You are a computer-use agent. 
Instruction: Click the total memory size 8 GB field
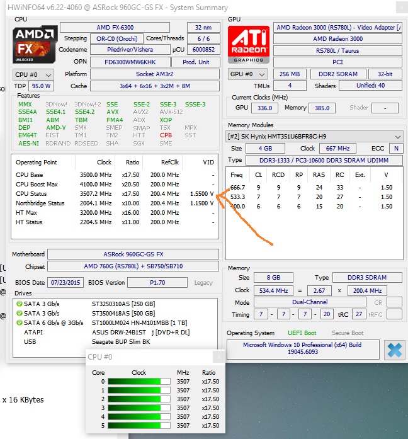pyautogui.click(x=273, y=278)
